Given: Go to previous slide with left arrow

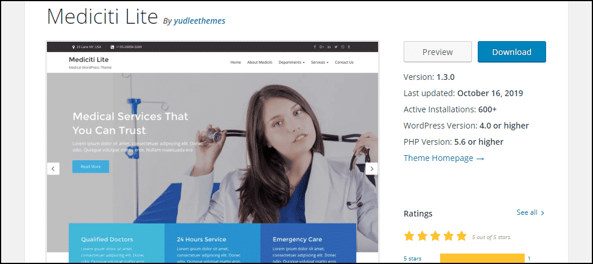Looking at the screenshot, I should (x=53, y=168).
